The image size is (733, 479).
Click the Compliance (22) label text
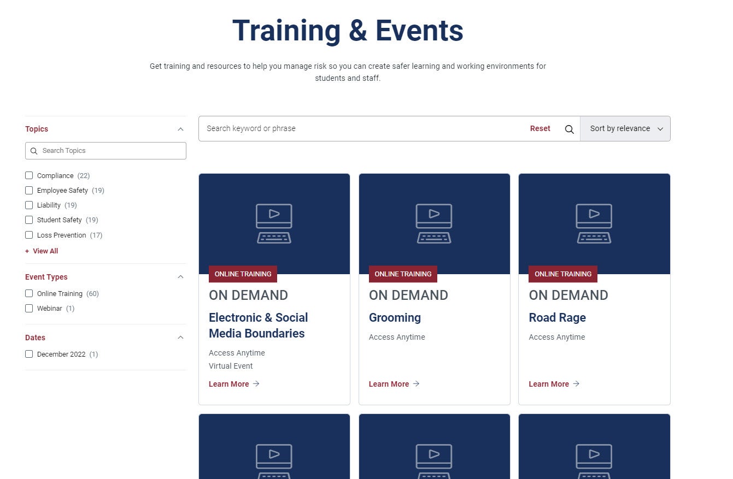pyautogui.click(x=63, y=175)
